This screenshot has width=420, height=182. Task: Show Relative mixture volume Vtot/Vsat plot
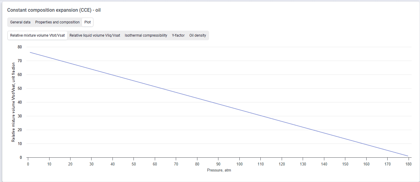tap(37, 35)
